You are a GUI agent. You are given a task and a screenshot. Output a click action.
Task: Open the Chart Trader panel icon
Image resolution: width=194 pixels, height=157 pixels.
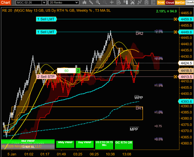click(125, 2)
